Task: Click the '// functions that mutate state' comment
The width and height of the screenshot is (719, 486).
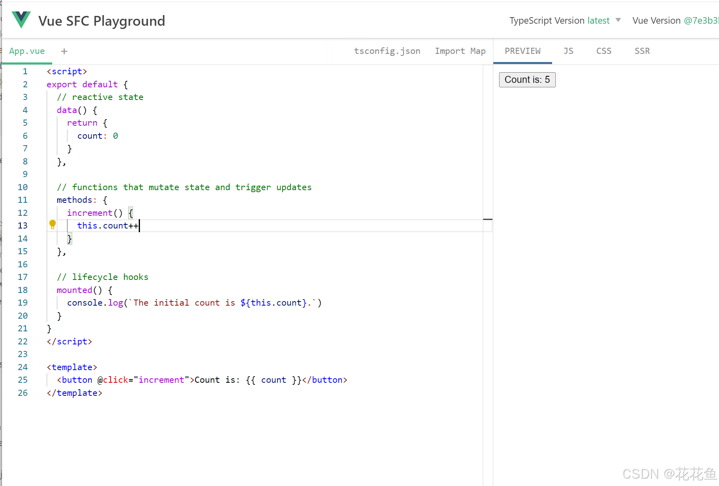Action: 184,187
